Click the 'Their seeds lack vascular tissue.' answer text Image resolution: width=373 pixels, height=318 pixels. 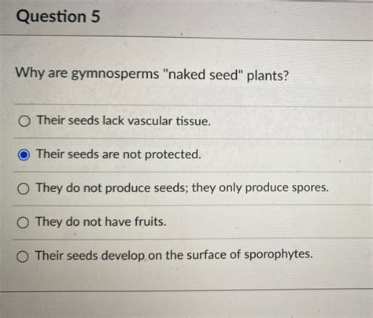click(124, 120)
